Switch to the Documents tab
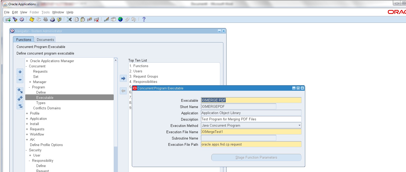Image resolution: width=406 pixels, height=172 pixels. pos(45,40)
